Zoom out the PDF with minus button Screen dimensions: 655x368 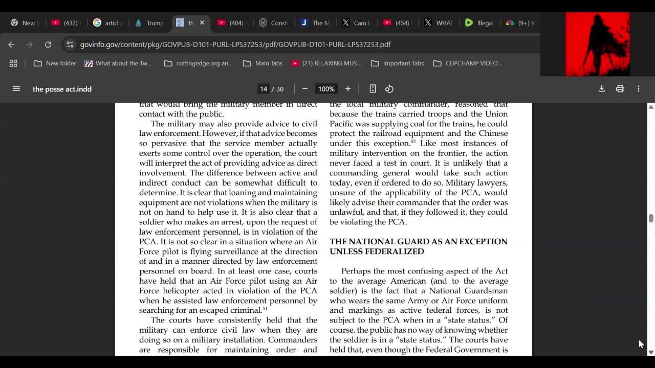305,89
